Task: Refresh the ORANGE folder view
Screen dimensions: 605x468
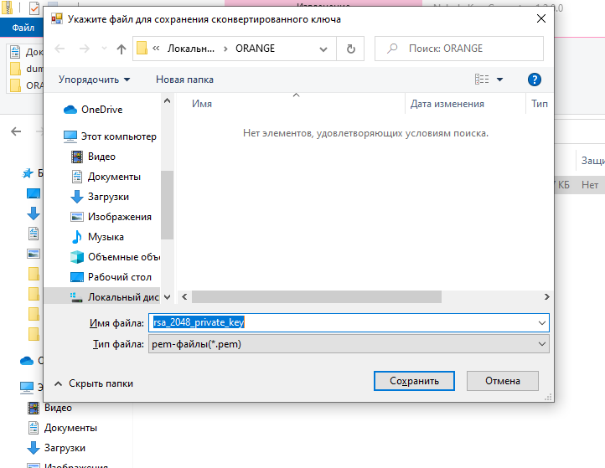Action: (350, 49)
